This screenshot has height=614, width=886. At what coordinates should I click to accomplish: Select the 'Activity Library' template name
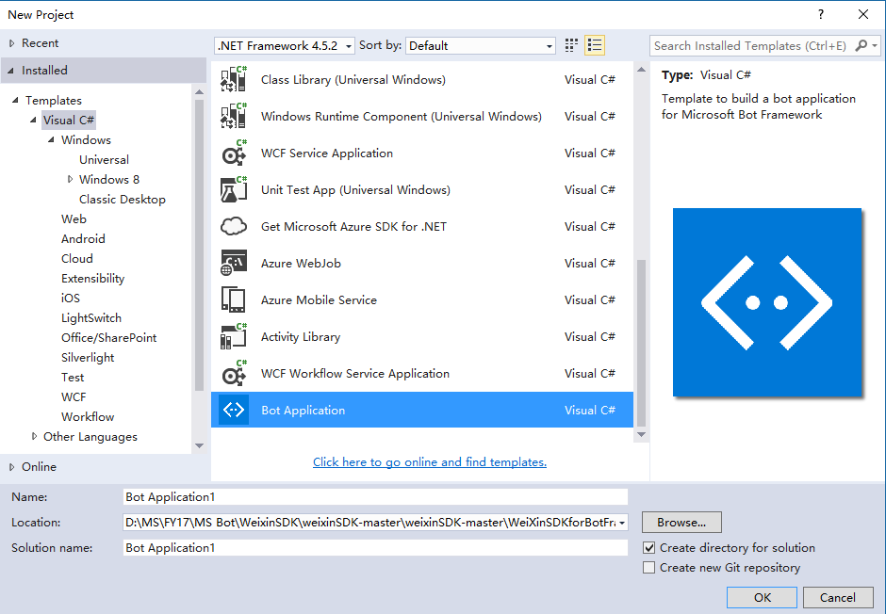[301, 337]
